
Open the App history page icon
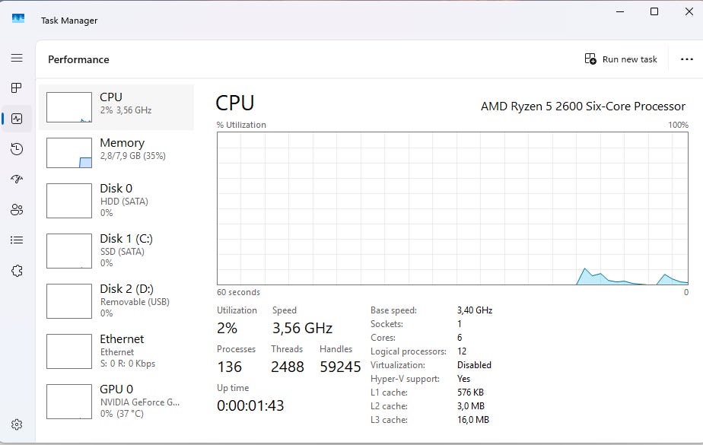pos(17,149)
